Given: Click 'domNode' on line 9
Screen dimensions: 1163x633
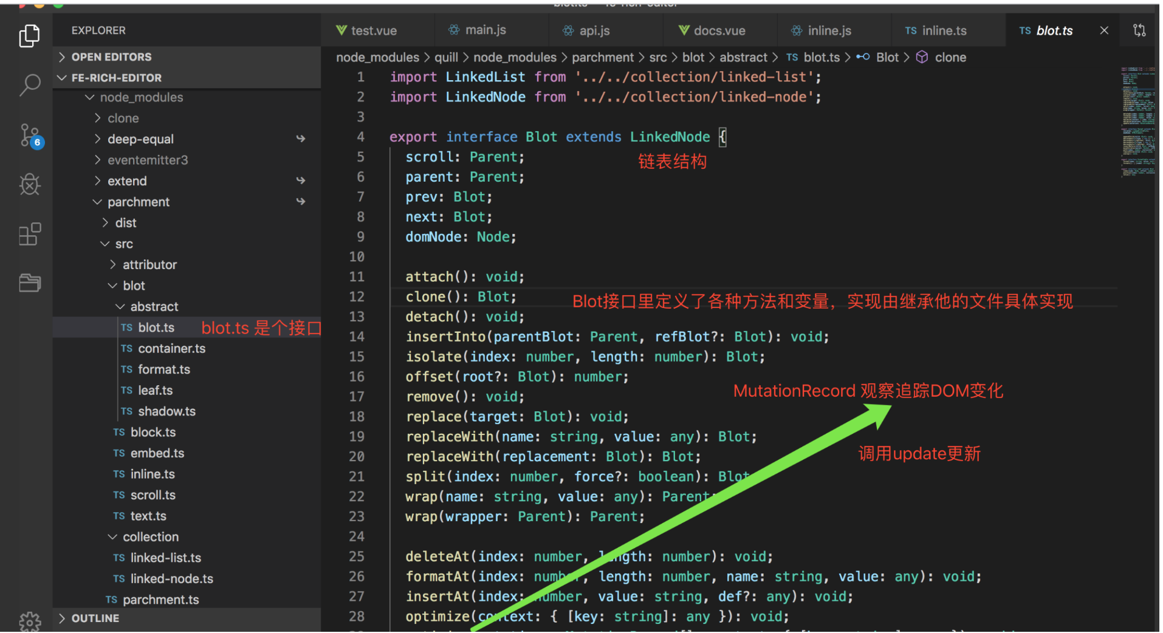Looking at the screenshot, I should 434,237.
